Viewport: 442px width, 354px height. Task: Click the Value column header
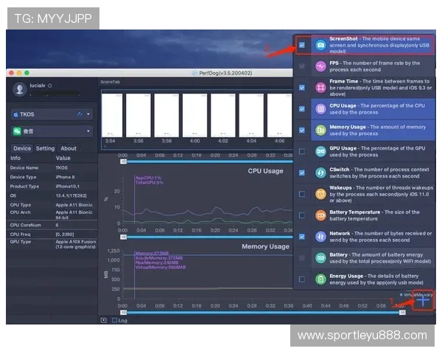[x=63, y=158]
